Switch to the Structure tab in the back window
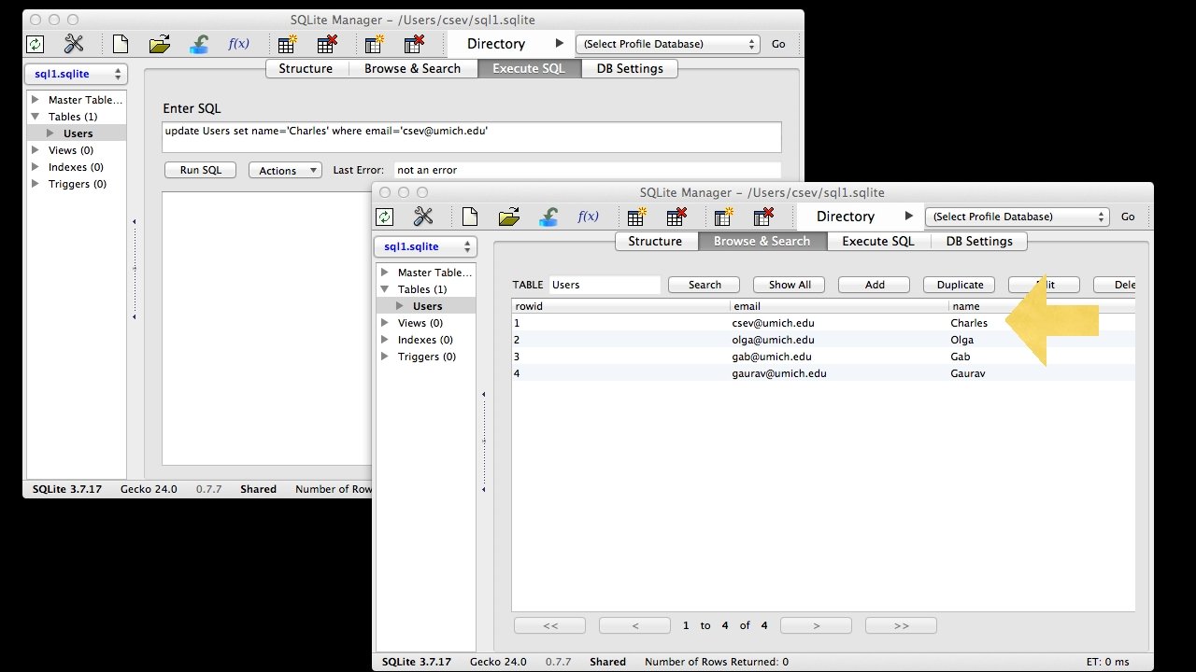This screenshot has height=672, width=1196. pyautogui.click(x=306, y=68)
